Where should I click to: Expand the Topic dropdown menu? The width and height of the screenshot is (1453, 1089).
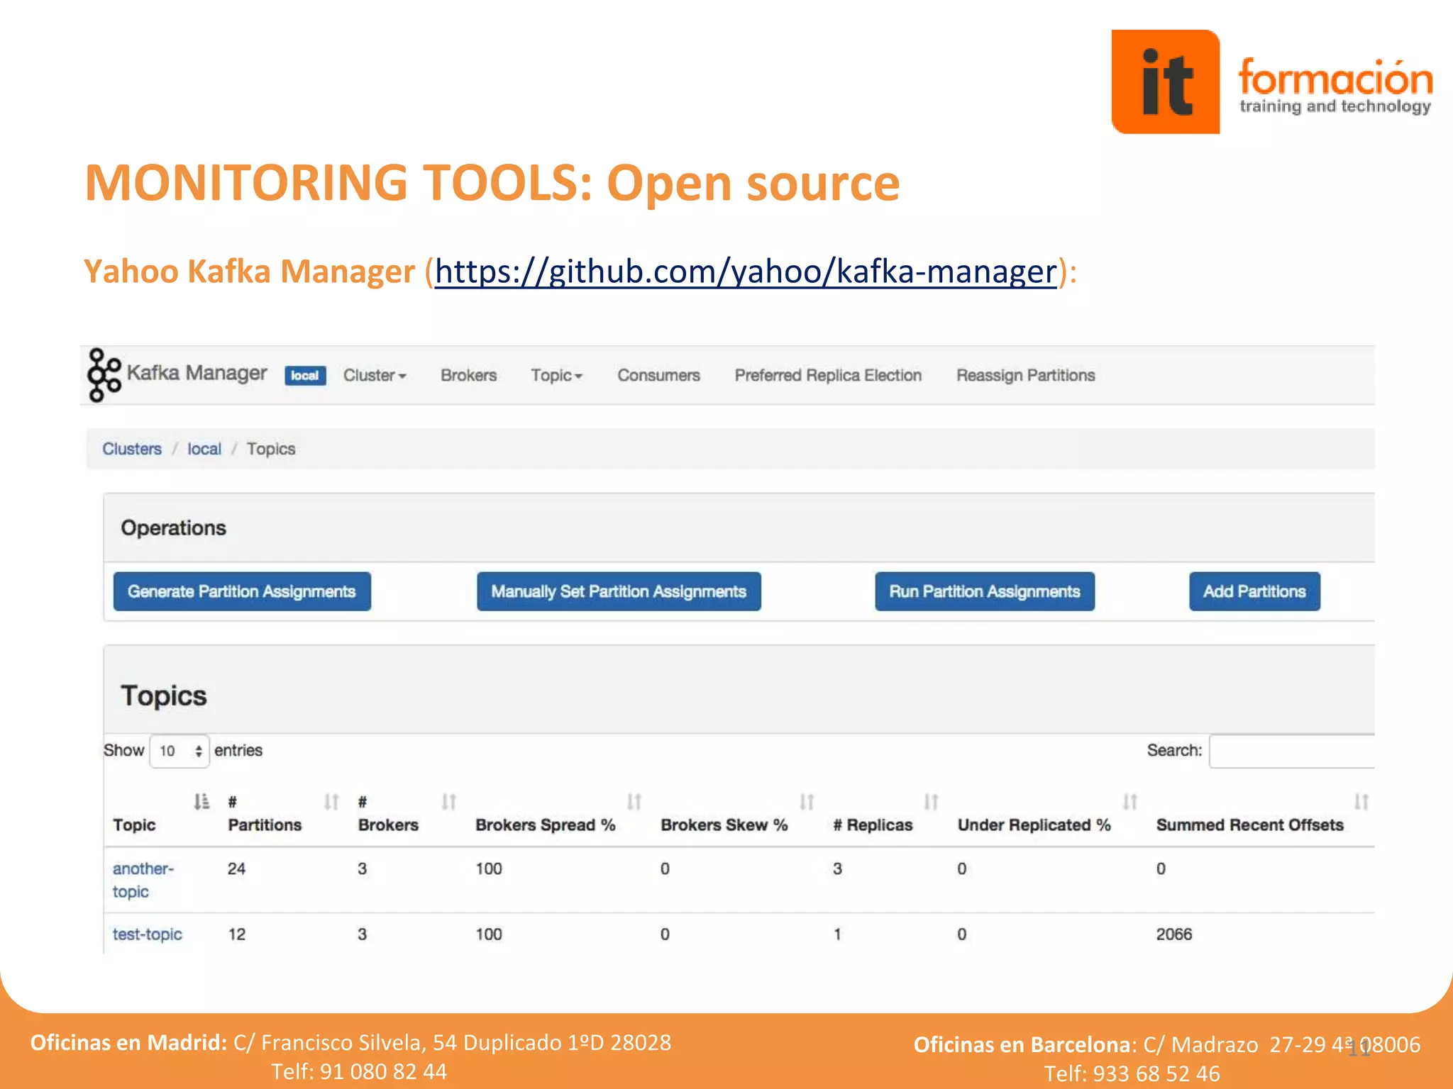point(556,375)
